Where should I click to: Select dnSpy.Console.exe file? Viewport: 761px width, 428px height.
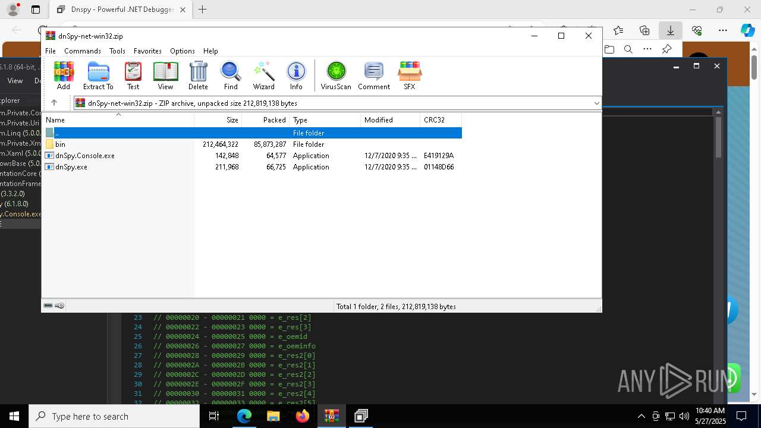click(85, 156)
